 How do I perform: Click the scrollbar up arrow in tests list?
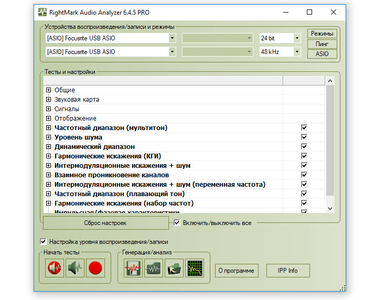(x=330, y=81)
